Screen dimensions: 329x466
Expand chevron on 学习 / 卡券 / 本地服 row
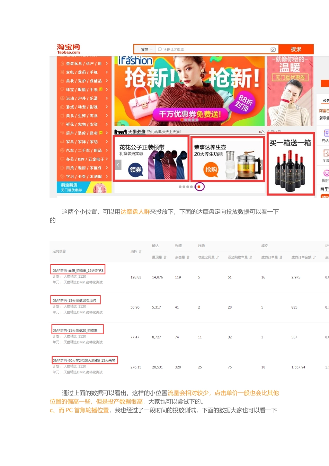pyautogui.click(x=107, y=176)
